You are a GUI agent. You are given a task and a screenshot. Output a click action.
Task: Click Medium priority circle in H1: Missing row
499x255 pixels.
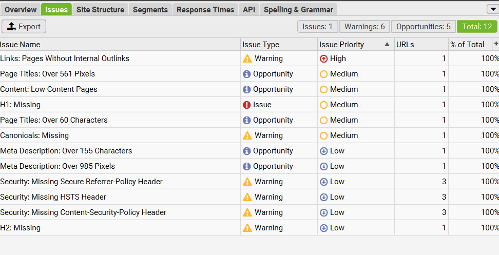click(x=323, y=105)
